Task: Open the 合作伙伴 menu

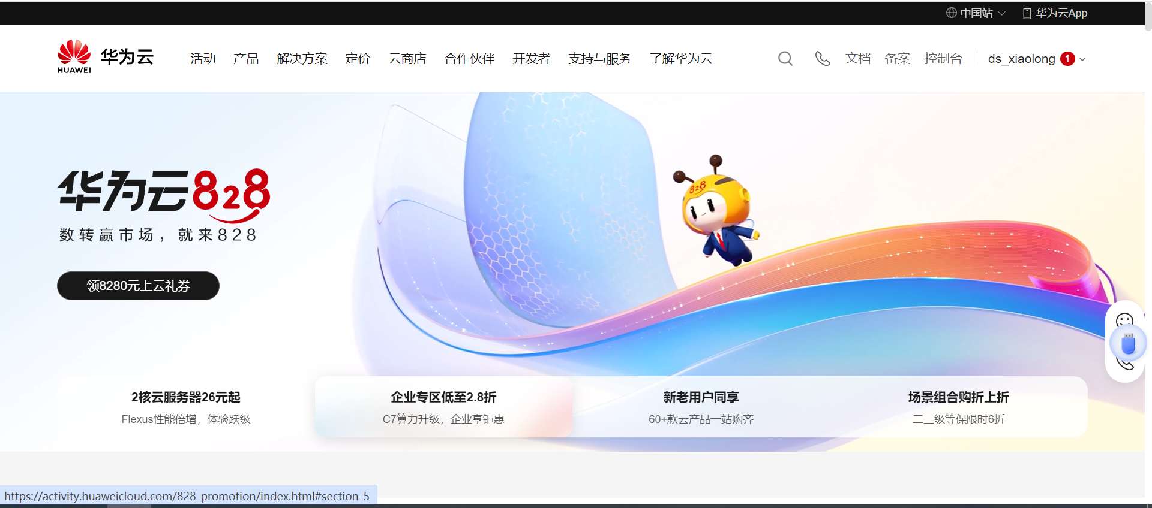Action: click(x=469, y=59)
